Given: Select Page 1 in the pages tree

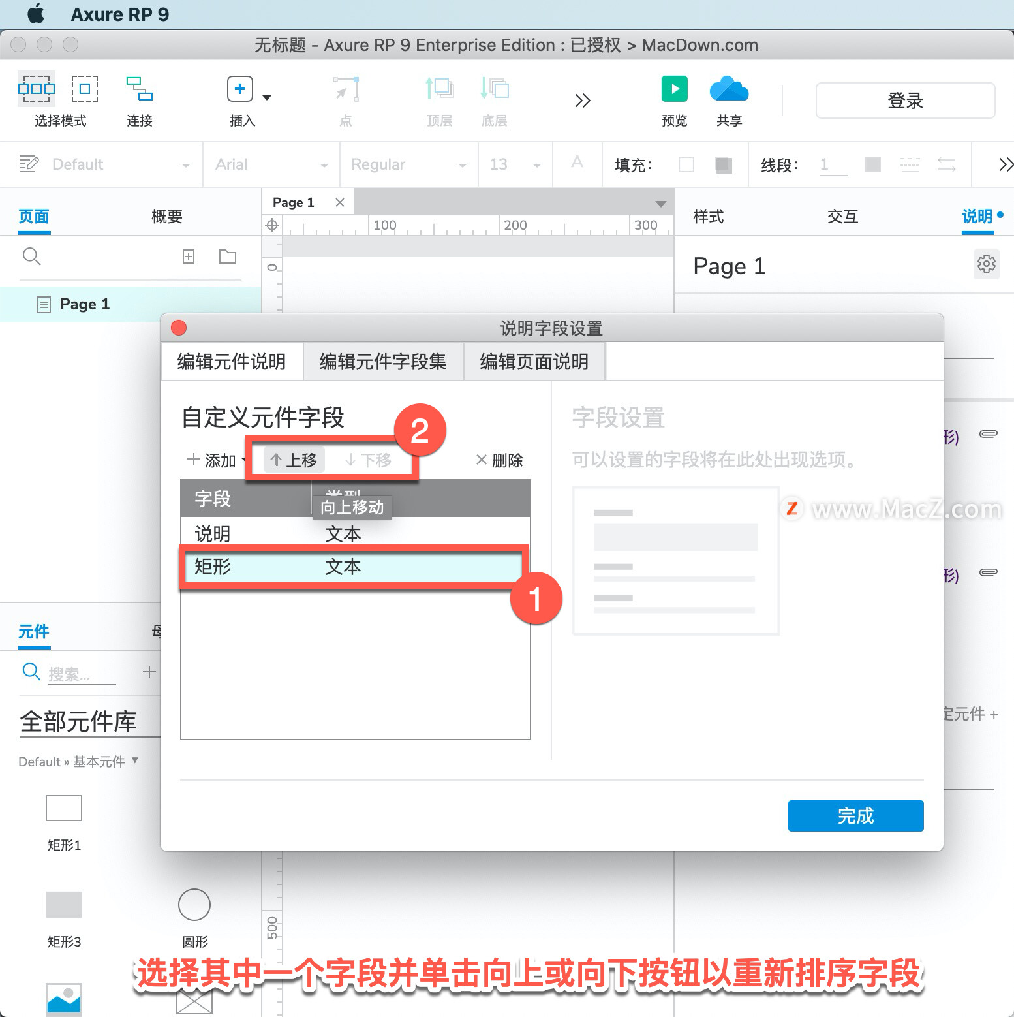Looking at the screenshot, I should [x=131, y=304].
